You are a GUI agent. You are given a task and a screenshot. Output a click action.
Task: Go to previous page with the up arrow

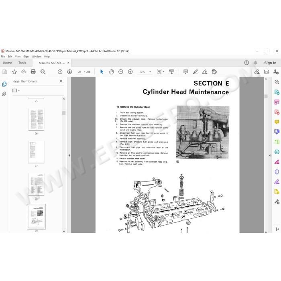(x=60, y=72)
